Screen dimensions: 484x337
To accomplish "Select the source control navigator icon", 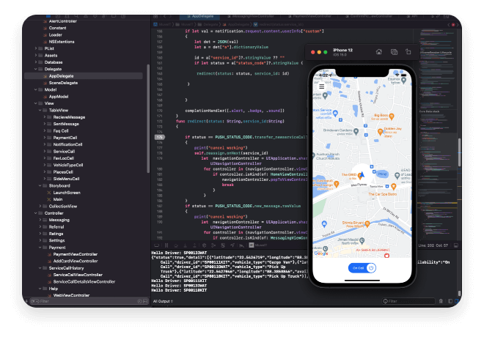I will (x=58, y=16).
